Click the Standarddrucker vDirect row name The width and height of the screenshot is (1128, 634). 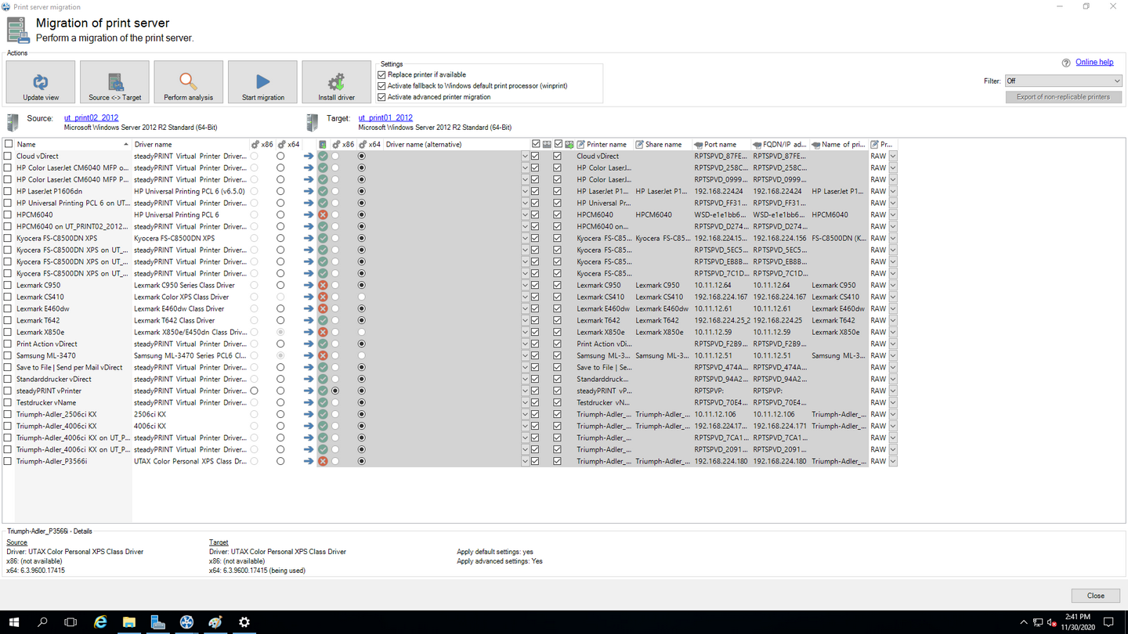54,379
